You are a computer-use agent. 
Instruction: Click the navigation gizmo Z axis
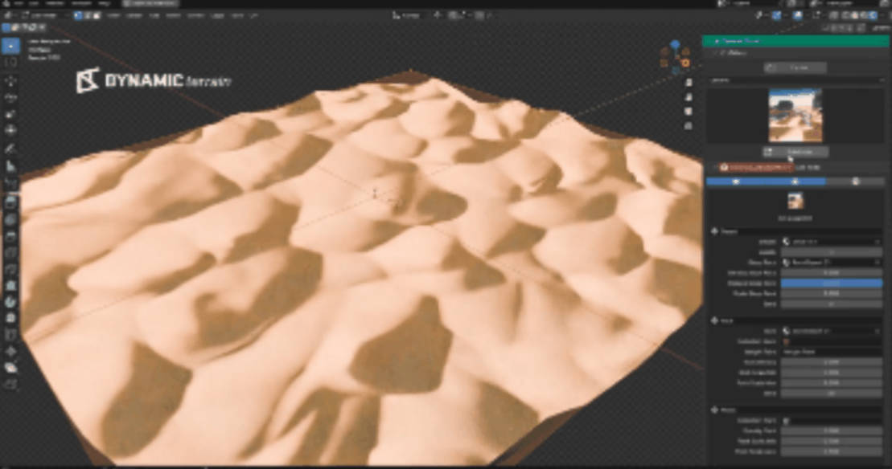(x=675, y=43)
